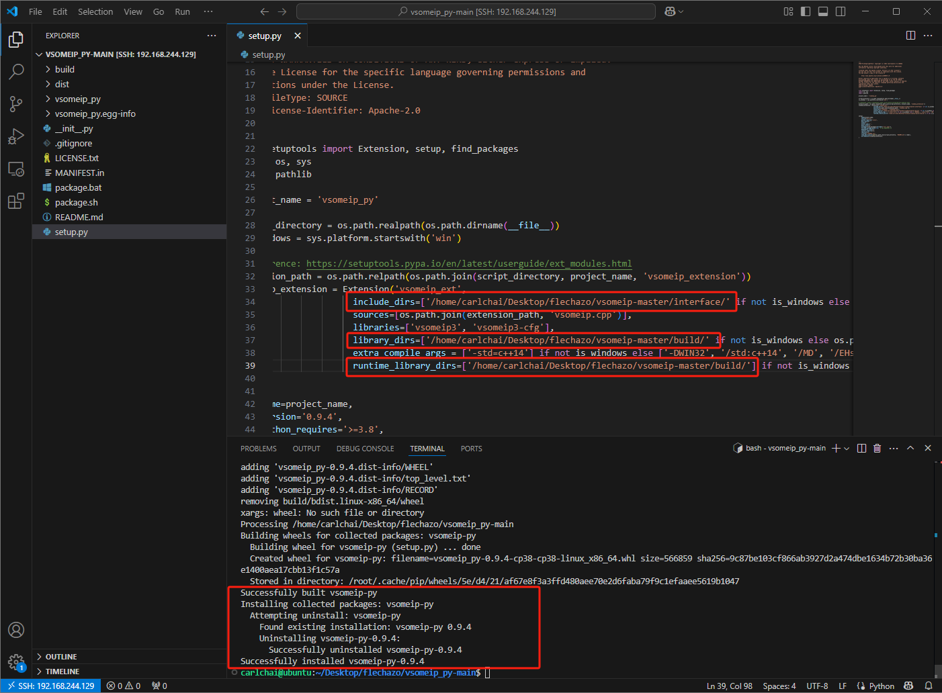Open .gitignore in the explorer
942x693 pixels.
129,143
